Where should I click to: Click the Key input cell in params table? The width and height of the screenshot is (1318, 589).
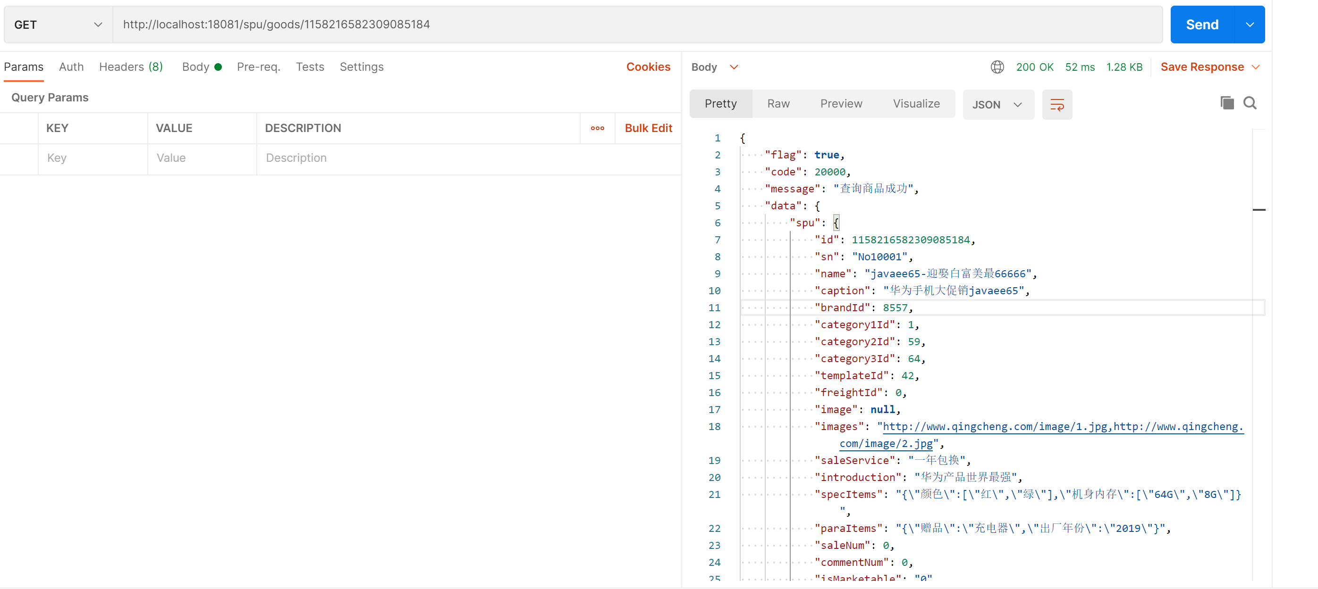92,158
